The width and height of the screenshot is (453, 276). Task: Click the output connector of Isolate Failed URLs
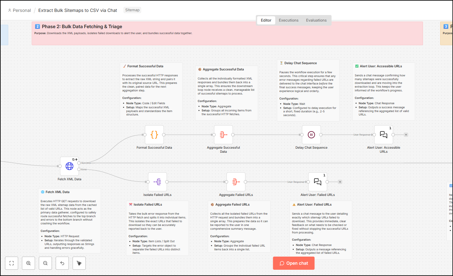pos(167,182)
